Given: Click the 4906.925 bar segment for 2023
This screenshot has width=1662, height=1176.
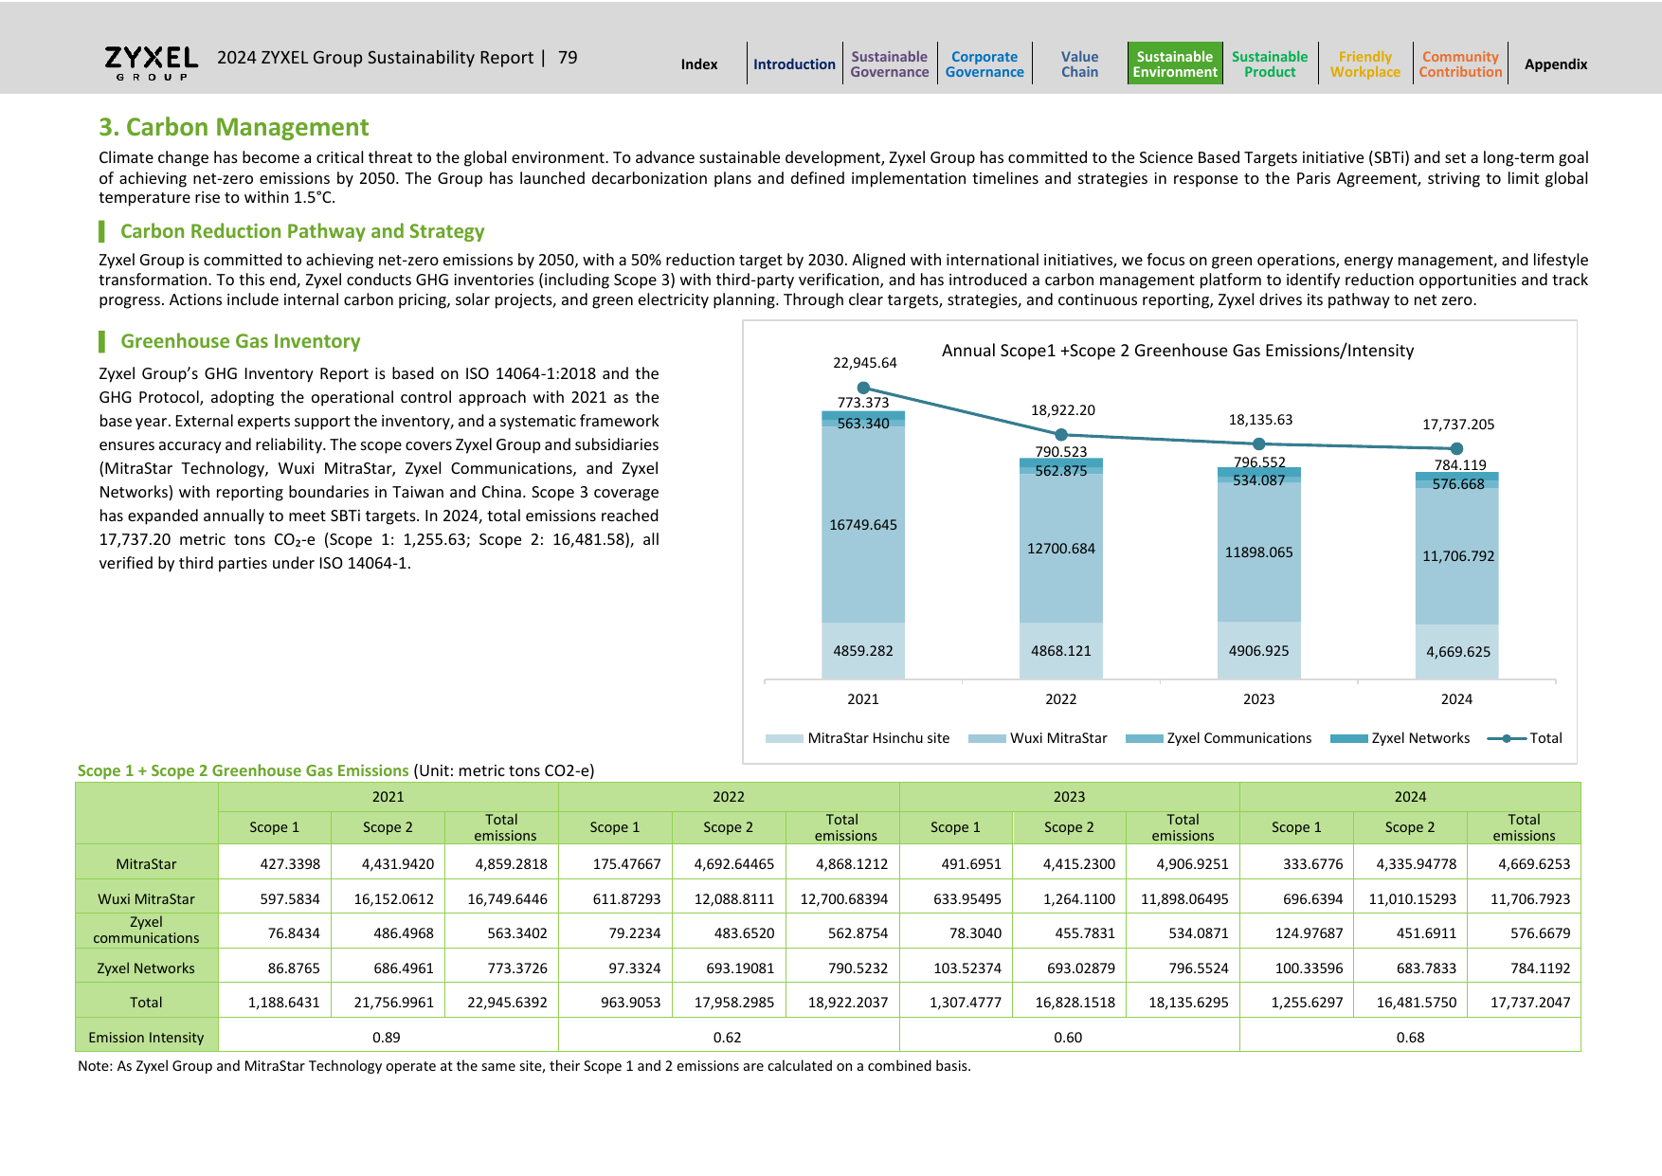Looking at the screenshot, I should point(1259,651).
